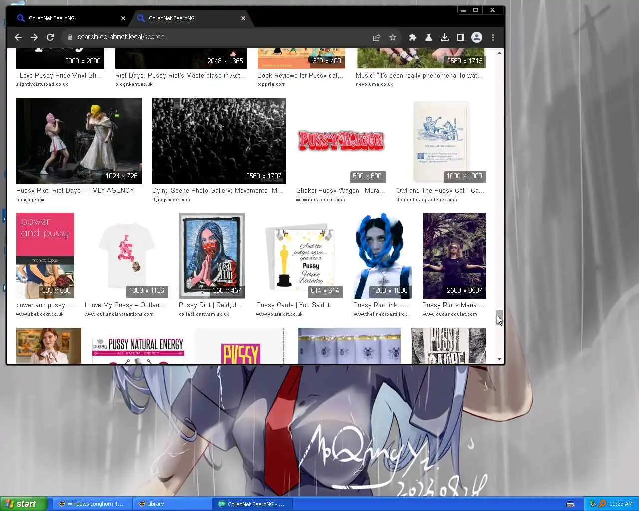
Task: Click the 'Music: It's been really phenomenal' link
Action: tap(419, 76)
